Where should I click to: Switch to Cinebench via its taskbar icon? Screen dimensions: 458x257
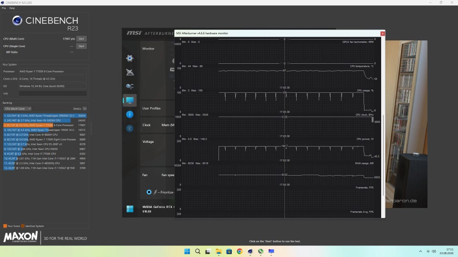250,251
